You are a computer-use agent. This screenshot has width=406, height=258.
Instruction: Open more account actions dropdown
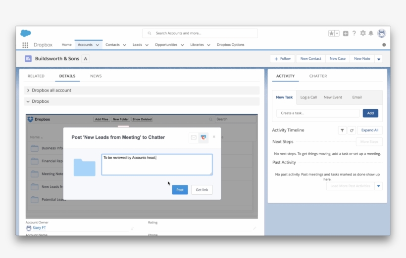pos(379,59)
